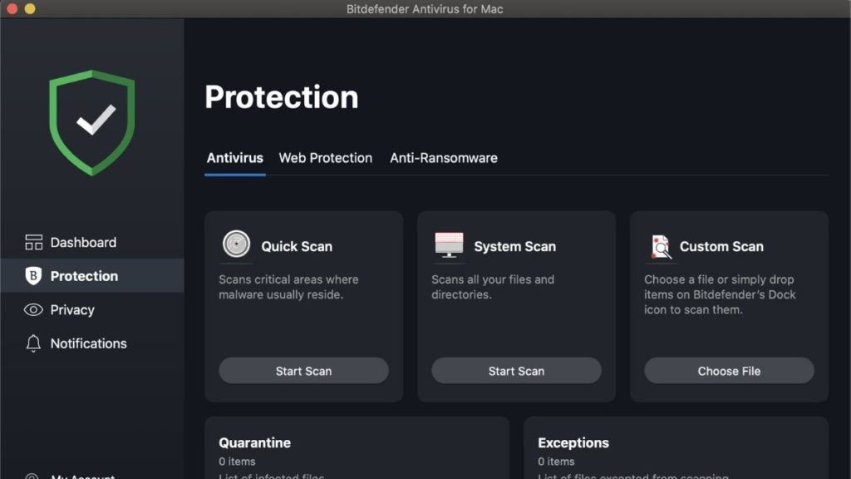851x479 pixels.
Task: Click the System Scan monitor icon
Action: (x=450, y=244)
